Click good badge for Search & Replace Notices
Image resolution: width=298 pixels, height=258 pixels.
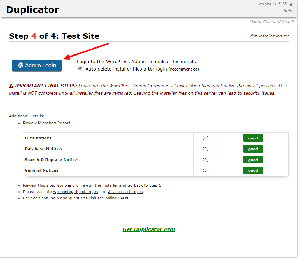[x=253, y=160]
